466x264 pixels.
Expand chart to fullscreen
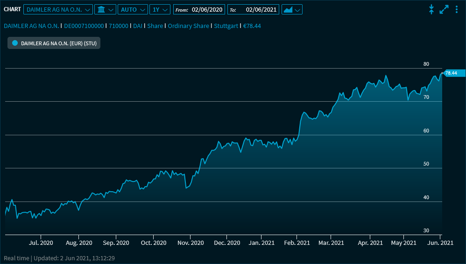click(444, 9)
